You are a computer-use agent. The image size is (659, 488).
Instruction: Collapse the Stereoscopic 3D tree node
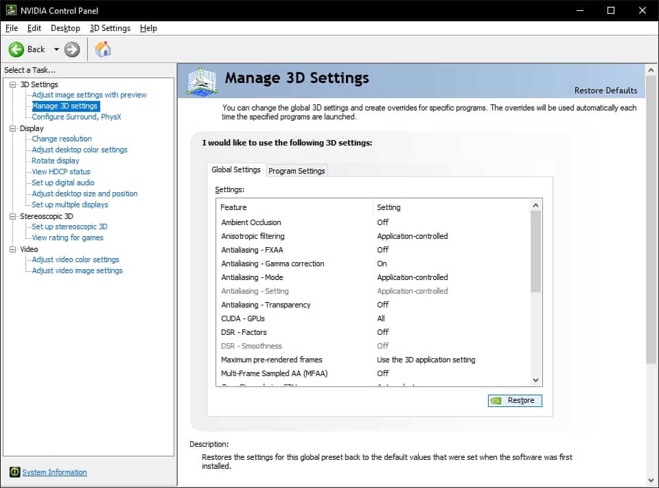[13, 216]
